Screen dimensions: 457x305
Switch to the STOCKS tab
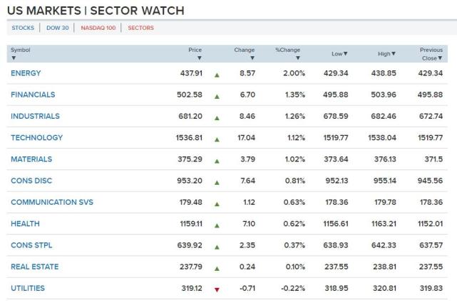click(x=23, y=28)
